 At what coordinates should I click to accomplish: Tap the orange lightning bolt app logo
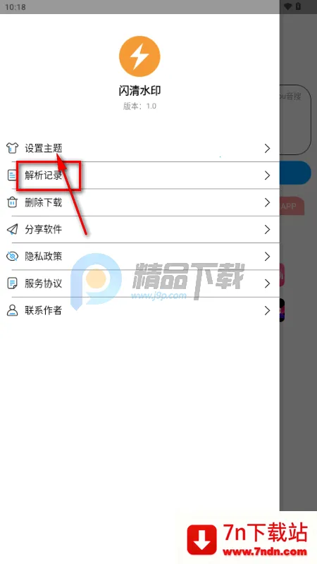tap(139, 56)
